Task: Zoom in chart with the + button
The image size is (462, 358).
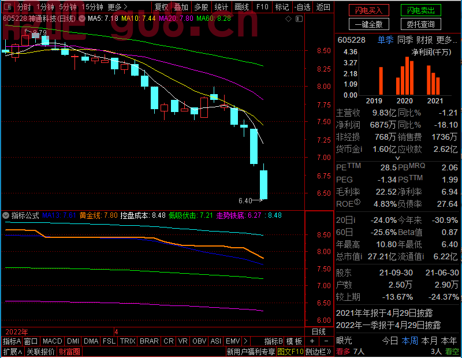Action: tap(312, 341)
